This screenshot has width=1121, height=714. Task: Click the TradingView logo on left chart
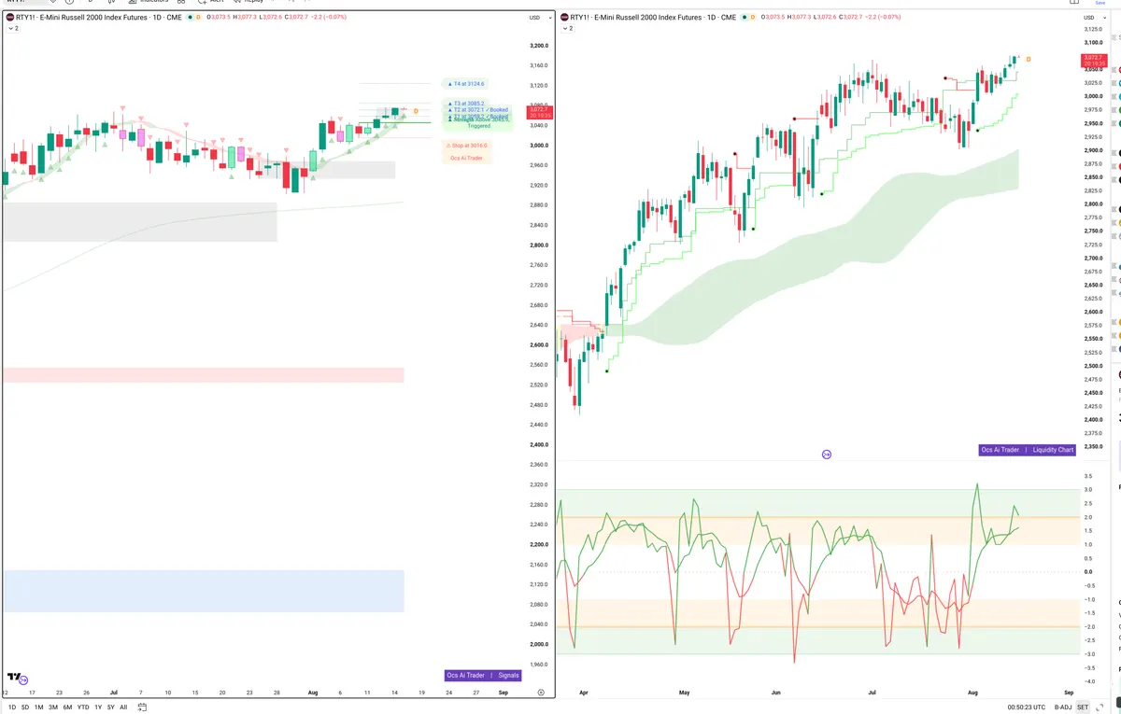(14, 677)
